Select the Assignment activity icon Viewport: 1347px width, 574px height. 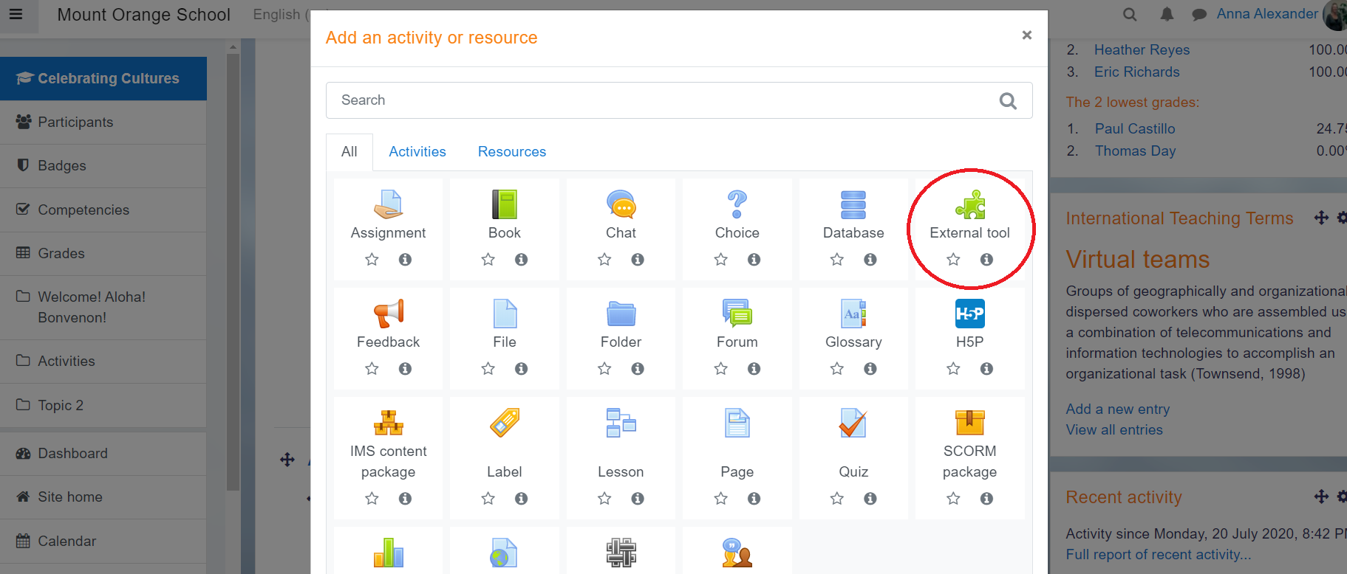388,204
